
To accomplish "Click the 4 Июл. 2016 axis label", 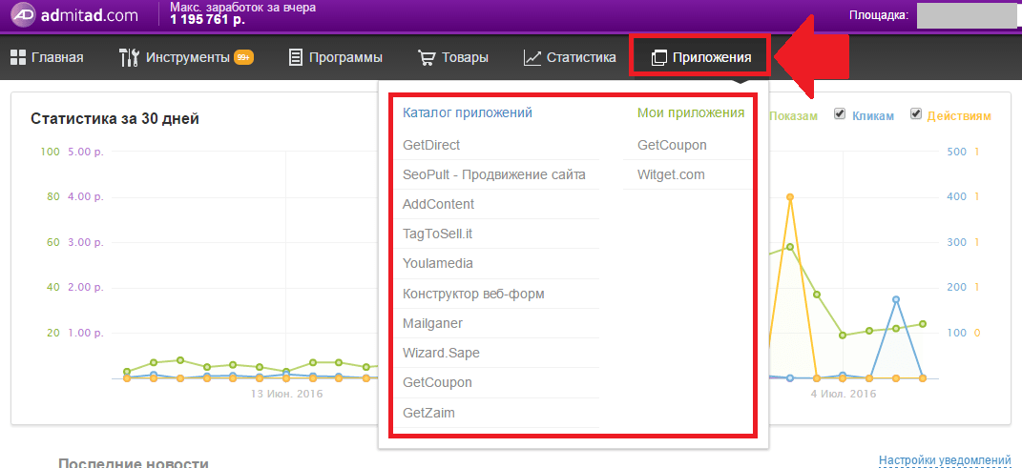I will [x=844, y=394].
